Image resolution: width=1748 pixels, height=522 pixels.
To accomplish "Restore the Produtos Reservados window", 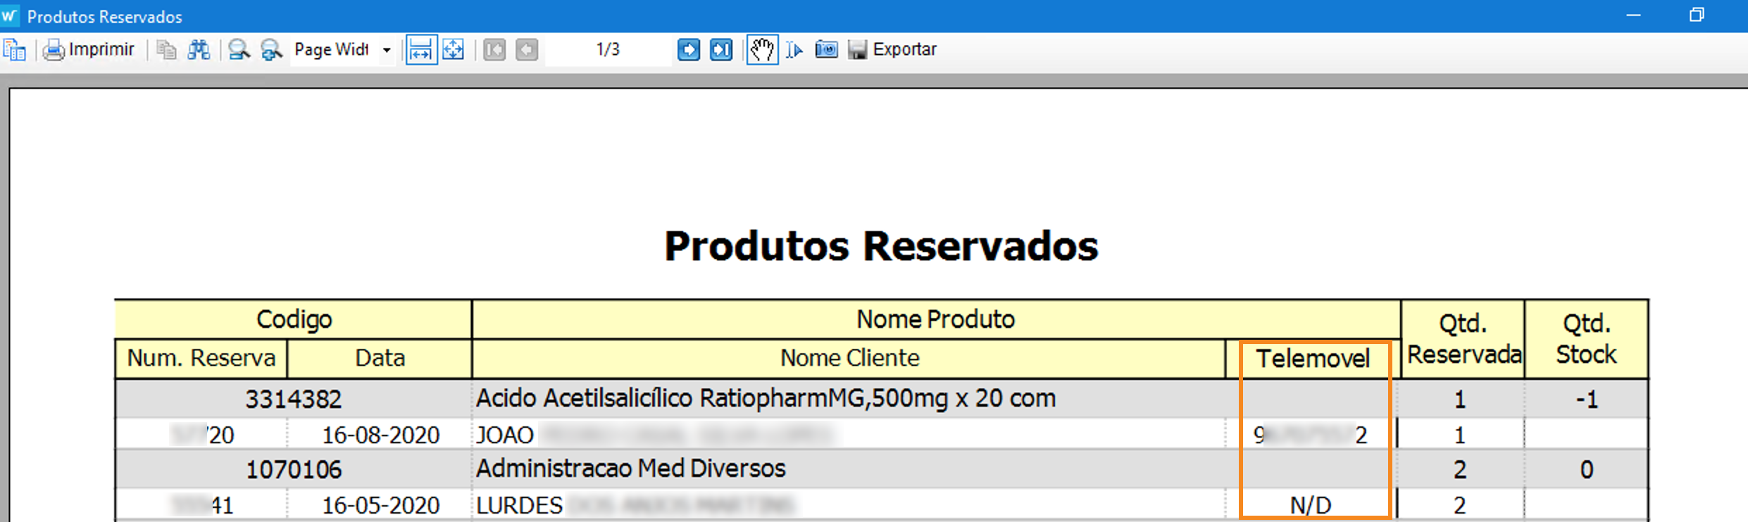I will [x=1697, y=15].
